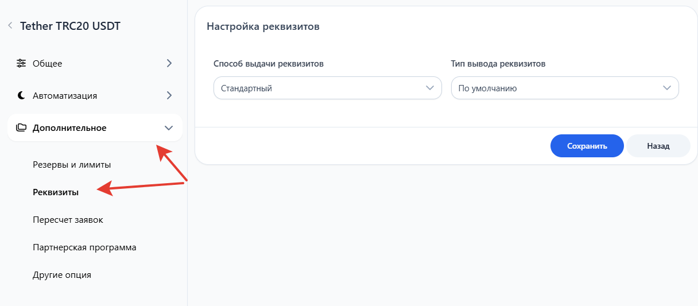The width and height of the screenshot is (698, 306).
Task: Click the Назад button
Action: (x=658, y=146)
